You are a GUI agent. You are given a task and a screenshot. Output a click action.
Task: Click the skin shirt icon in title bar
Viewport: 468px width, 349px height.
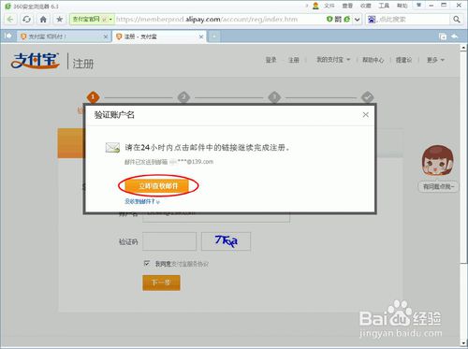tap(418, 6)
